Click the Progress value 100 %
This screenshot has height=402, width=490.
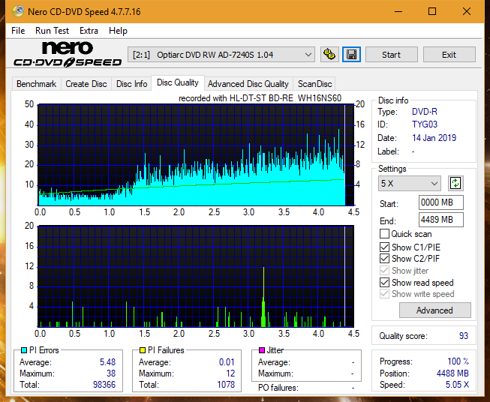[458, 361]
